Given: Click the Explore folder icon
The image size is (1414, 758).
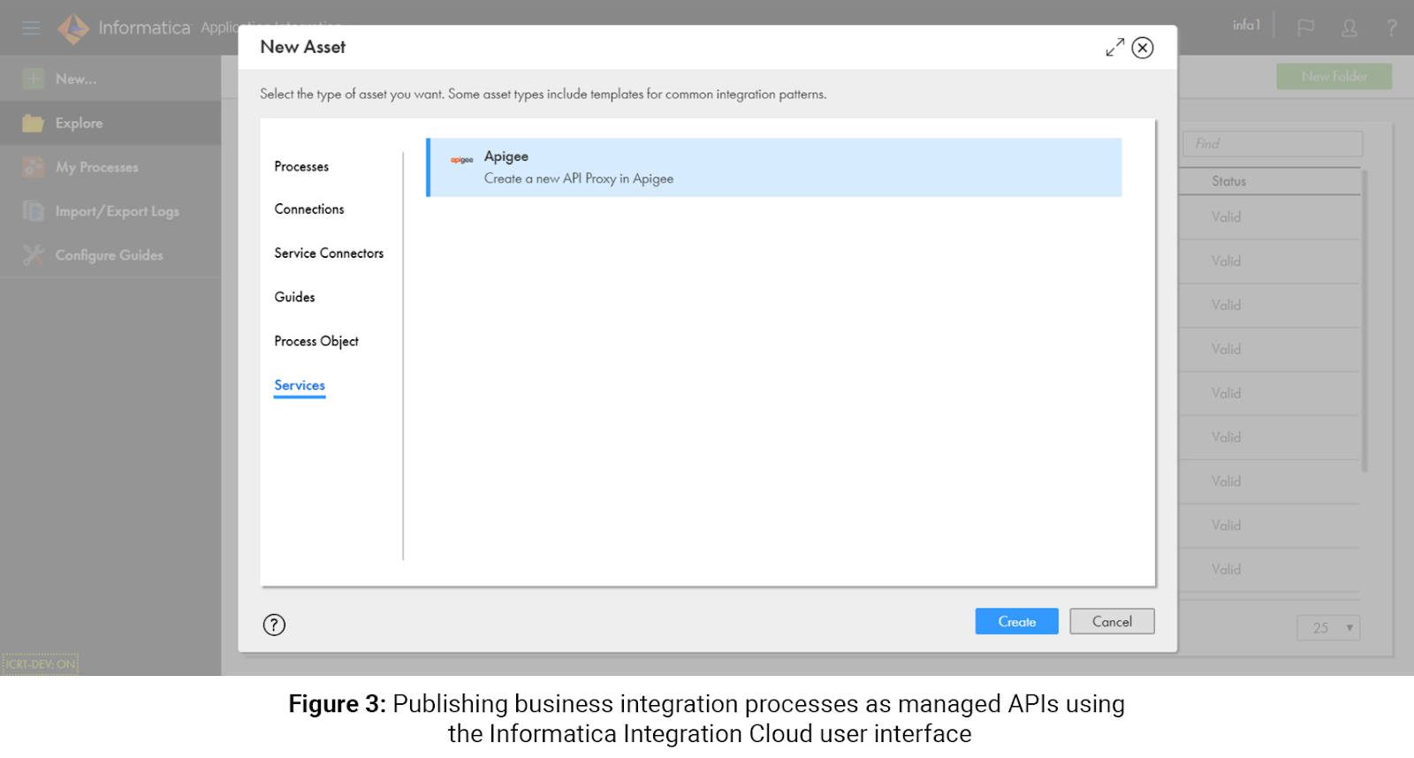Looking at the screenshot, I should (34, 123).
